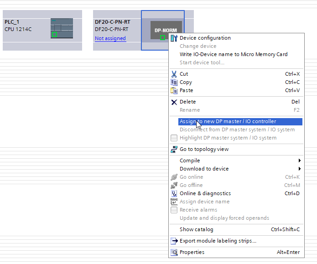Choose Delete menu entry
This screenshot has height=264, width=317.
187,102
